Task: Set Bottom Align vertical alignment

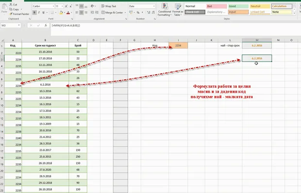Action: tap(86, 6)
